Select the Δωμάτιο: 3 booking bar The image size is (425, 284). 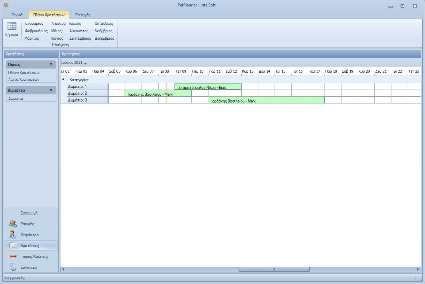(x=266, y=100)
